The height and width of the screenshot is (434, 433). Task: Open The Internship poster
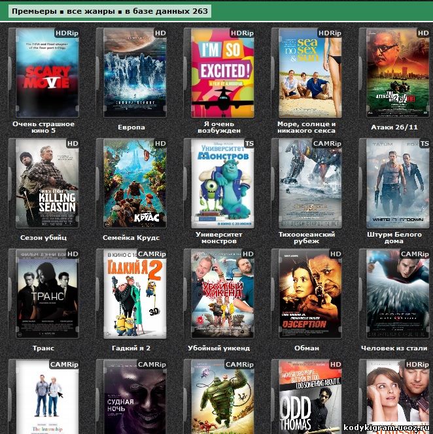point(47,397)
